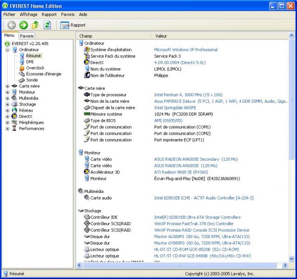
Task: Select the Overclock item in tree
Action: click(x=35, y=68)
